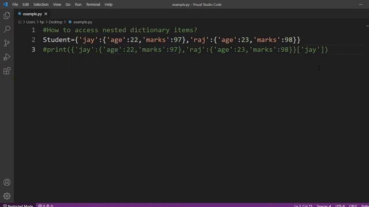Open the Manage gear icon
Viewport: 369px width, 207px height.
[x=7, y=196]
